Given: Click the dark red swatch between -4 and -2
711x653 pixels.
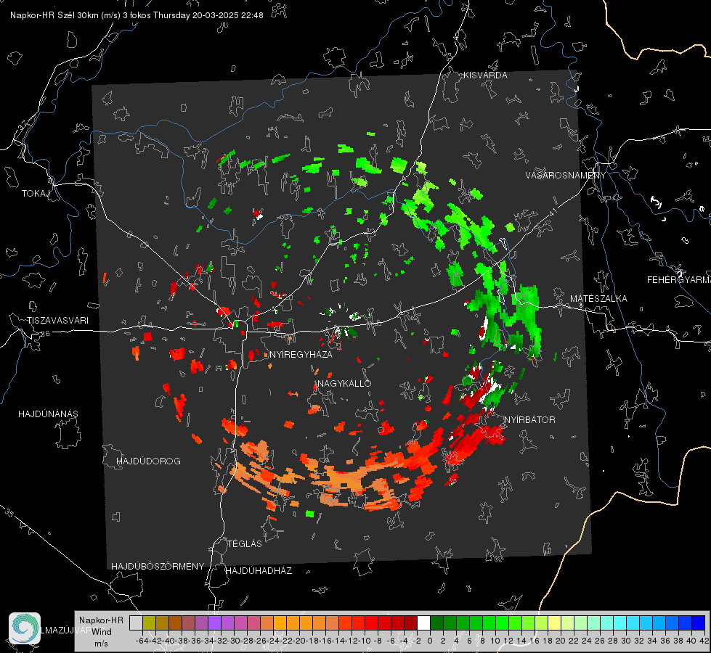Looking at the screenshot, I should pos(410,623).
